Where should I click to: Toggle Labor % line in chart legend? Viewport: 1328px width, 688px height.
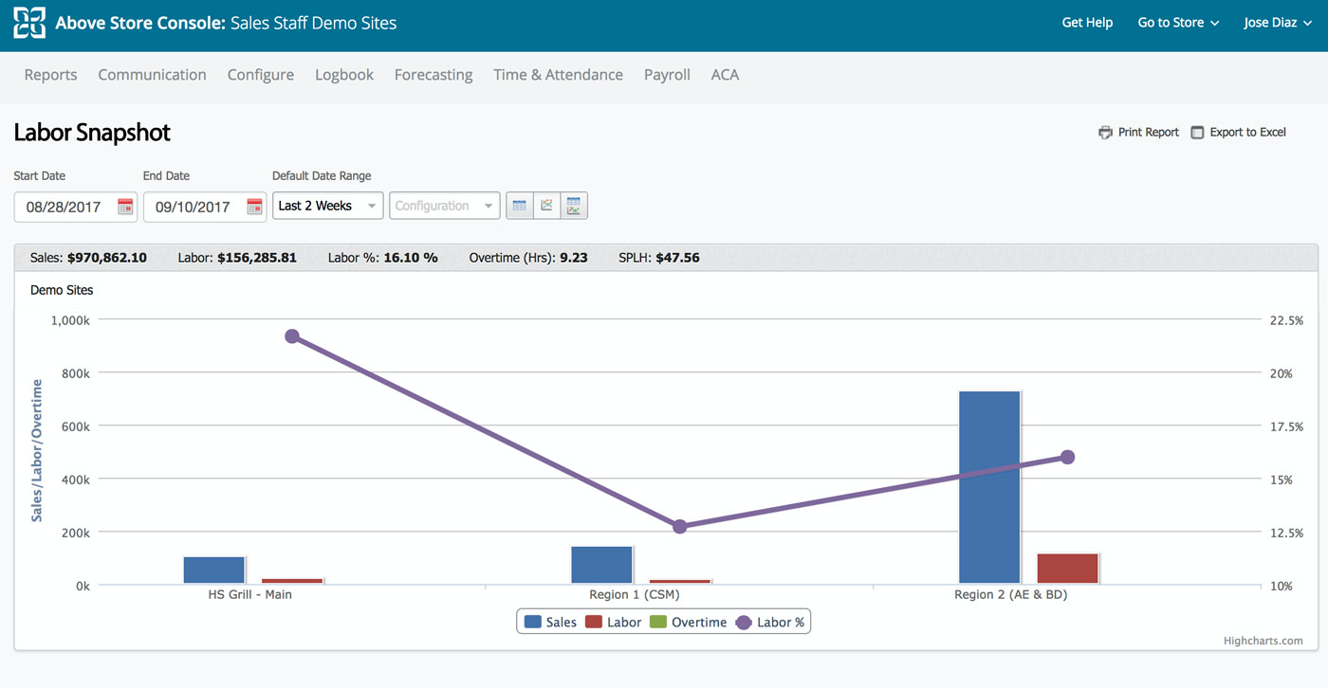pyautogui.click(x=769, y=623)
